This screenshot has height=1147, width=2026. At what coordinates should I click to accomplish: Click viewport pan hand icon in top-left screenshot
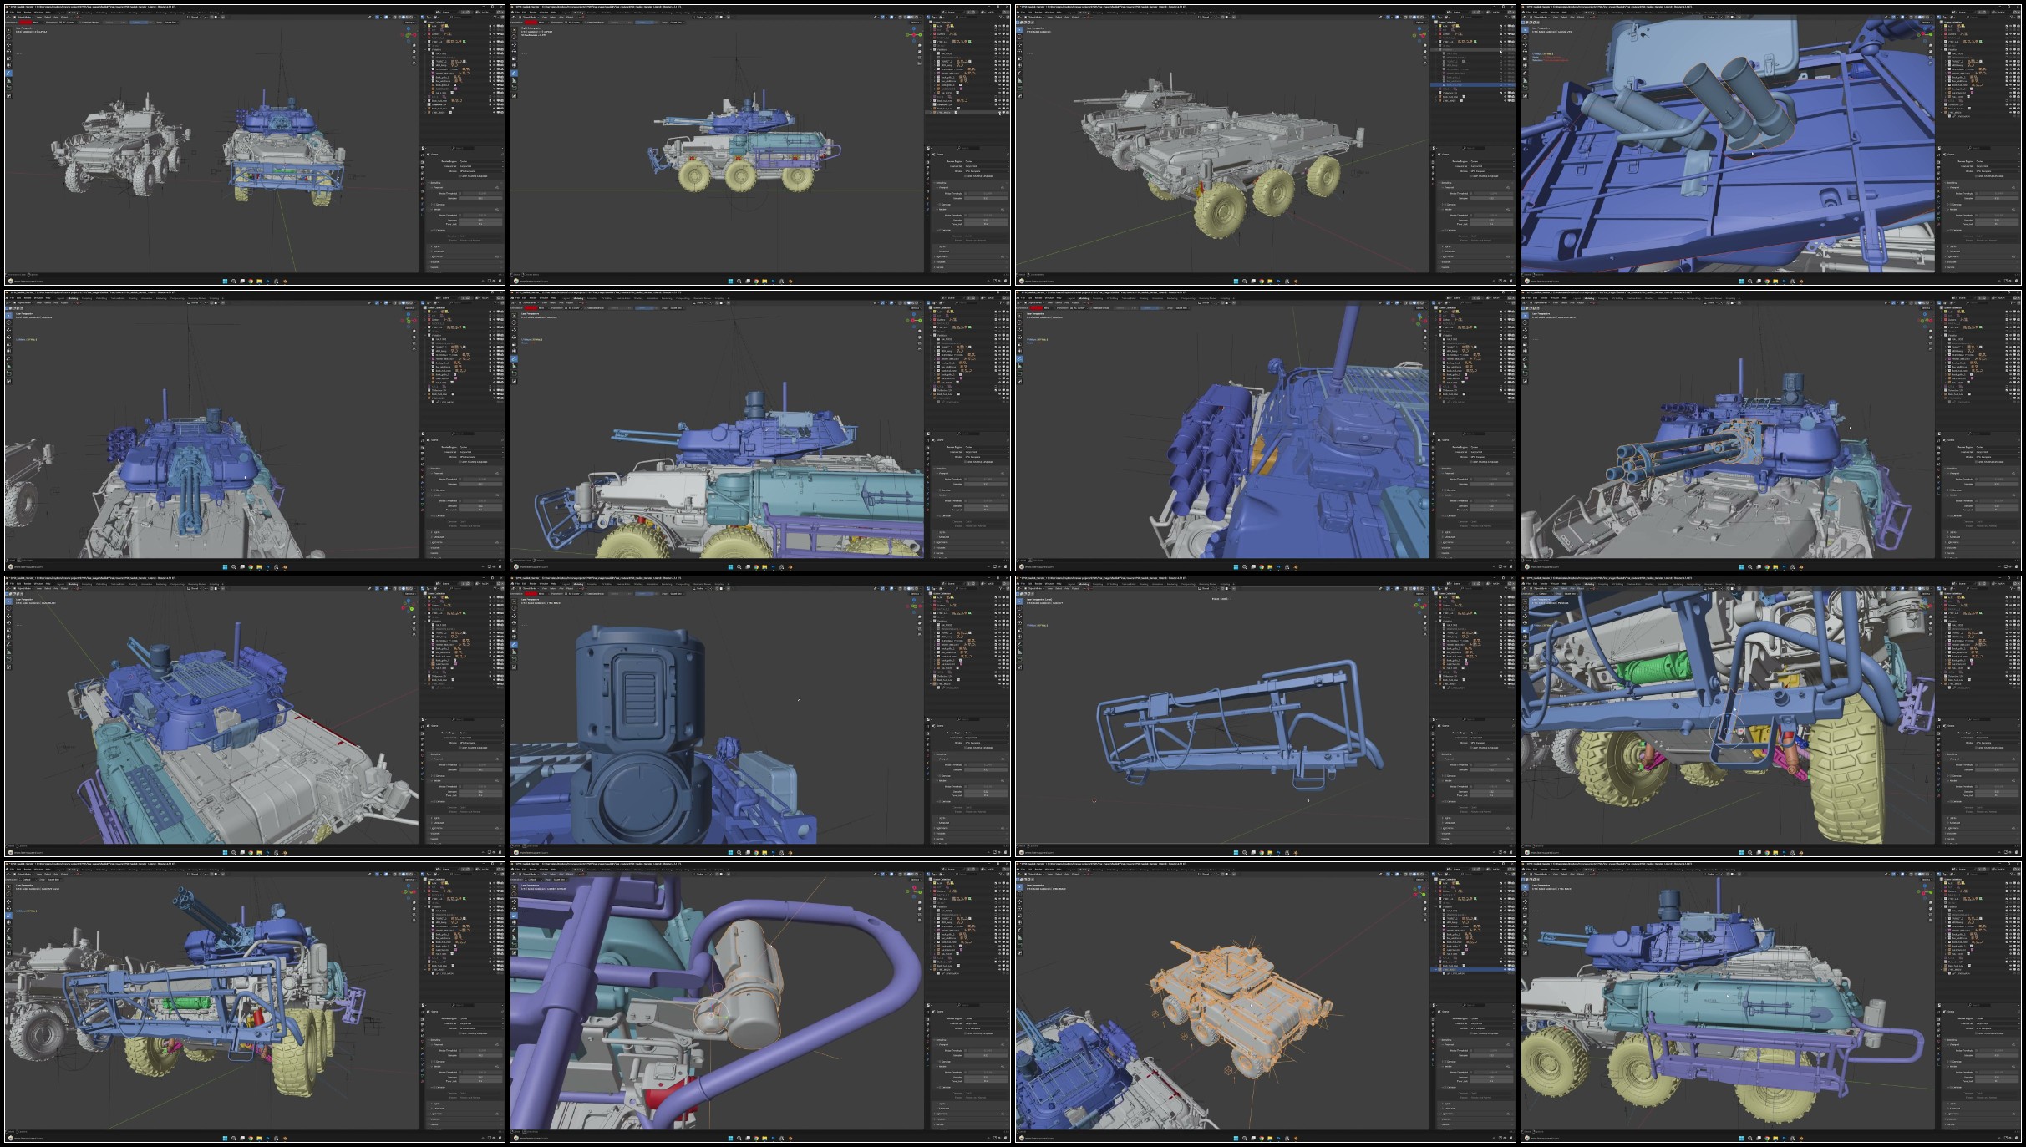click(414, 52)
